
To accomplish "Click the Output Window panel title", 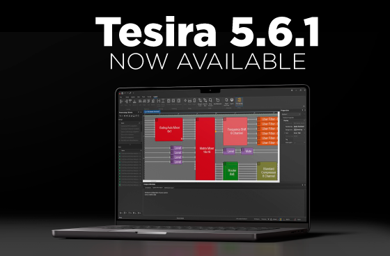I will point(150,184).
